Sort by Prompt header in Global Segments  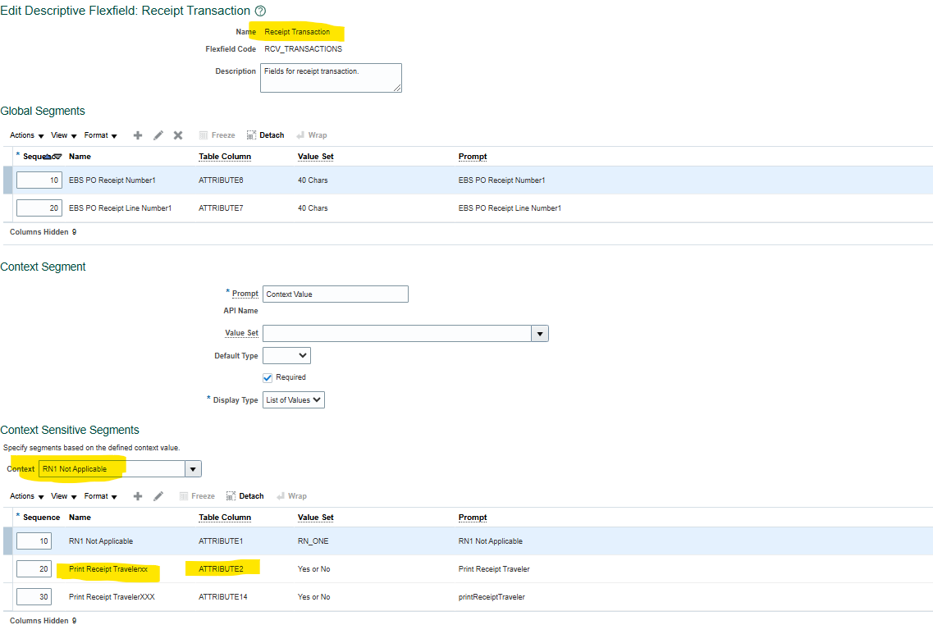(x=473, y=157)
